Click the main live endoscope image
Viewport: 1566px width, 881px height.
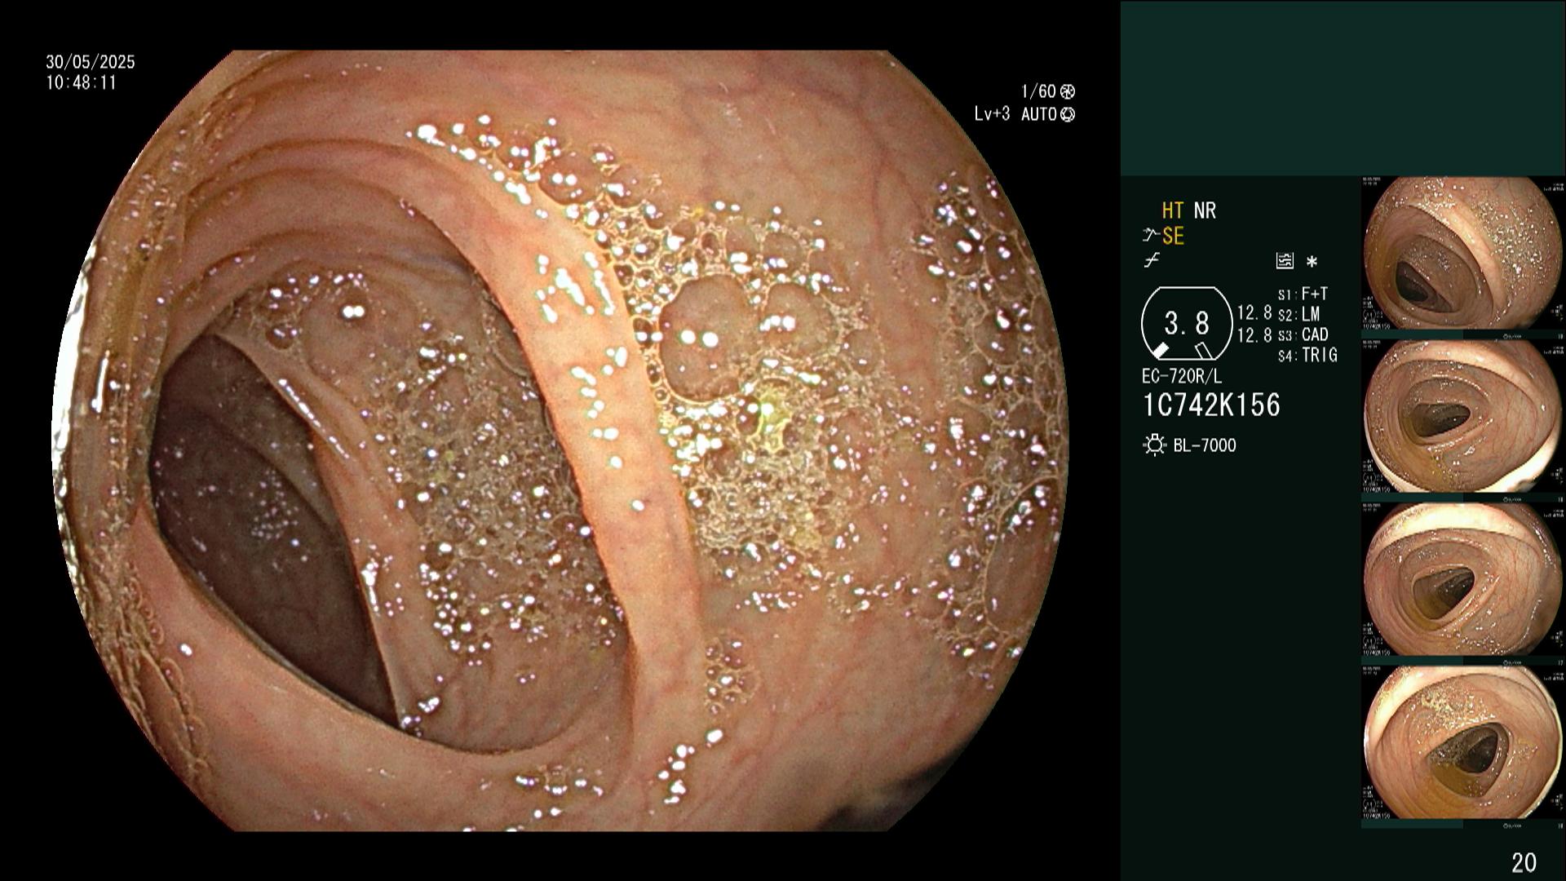561,440
